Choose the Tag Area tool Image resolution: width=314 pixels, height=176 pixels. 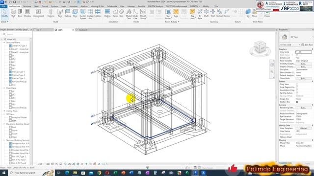(192, 14)
